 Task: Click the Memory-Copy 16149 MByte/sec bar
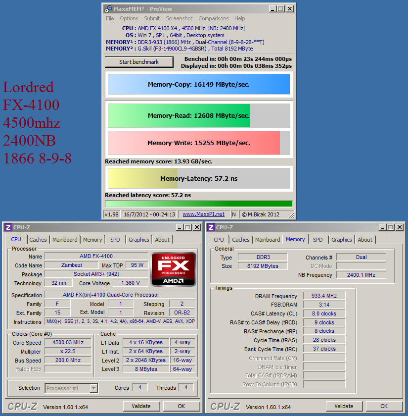199,84
